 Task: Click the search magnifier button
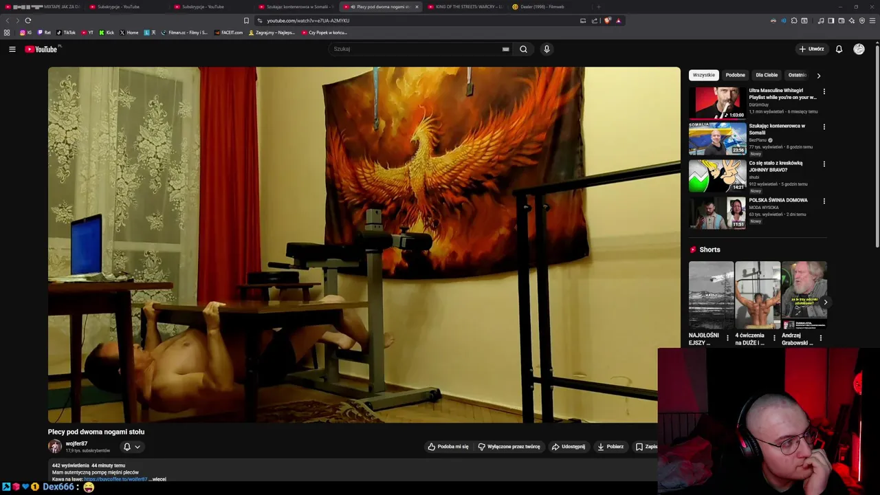[x=523, y=49]
